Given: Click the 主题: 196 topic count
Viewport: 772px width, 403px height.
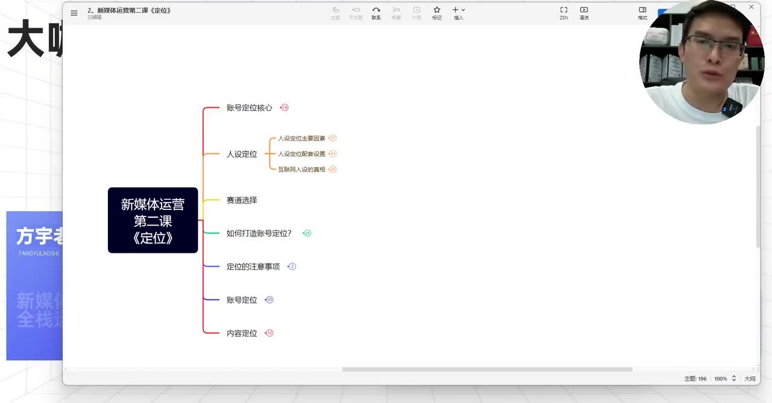Looking at the screenshot, I should coord(695,379).
